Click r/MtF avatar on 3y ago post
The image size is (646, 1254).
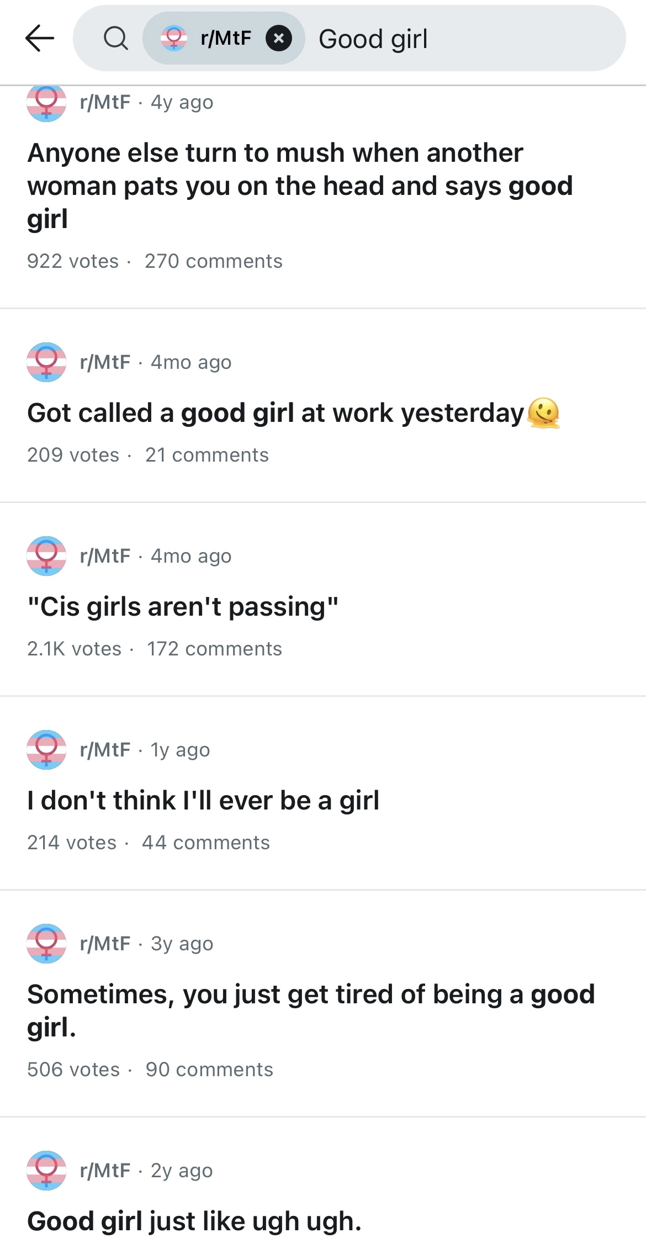pos(46,944)
